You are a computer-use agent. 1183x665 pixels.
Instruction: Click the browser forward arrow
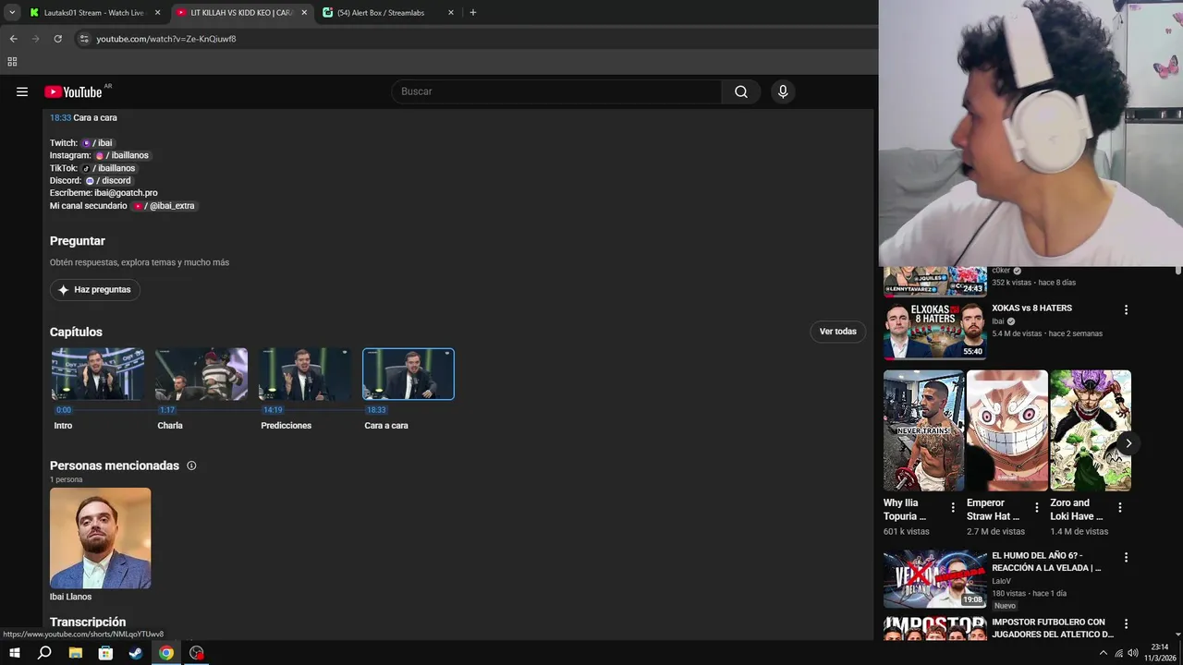[35, 39]
